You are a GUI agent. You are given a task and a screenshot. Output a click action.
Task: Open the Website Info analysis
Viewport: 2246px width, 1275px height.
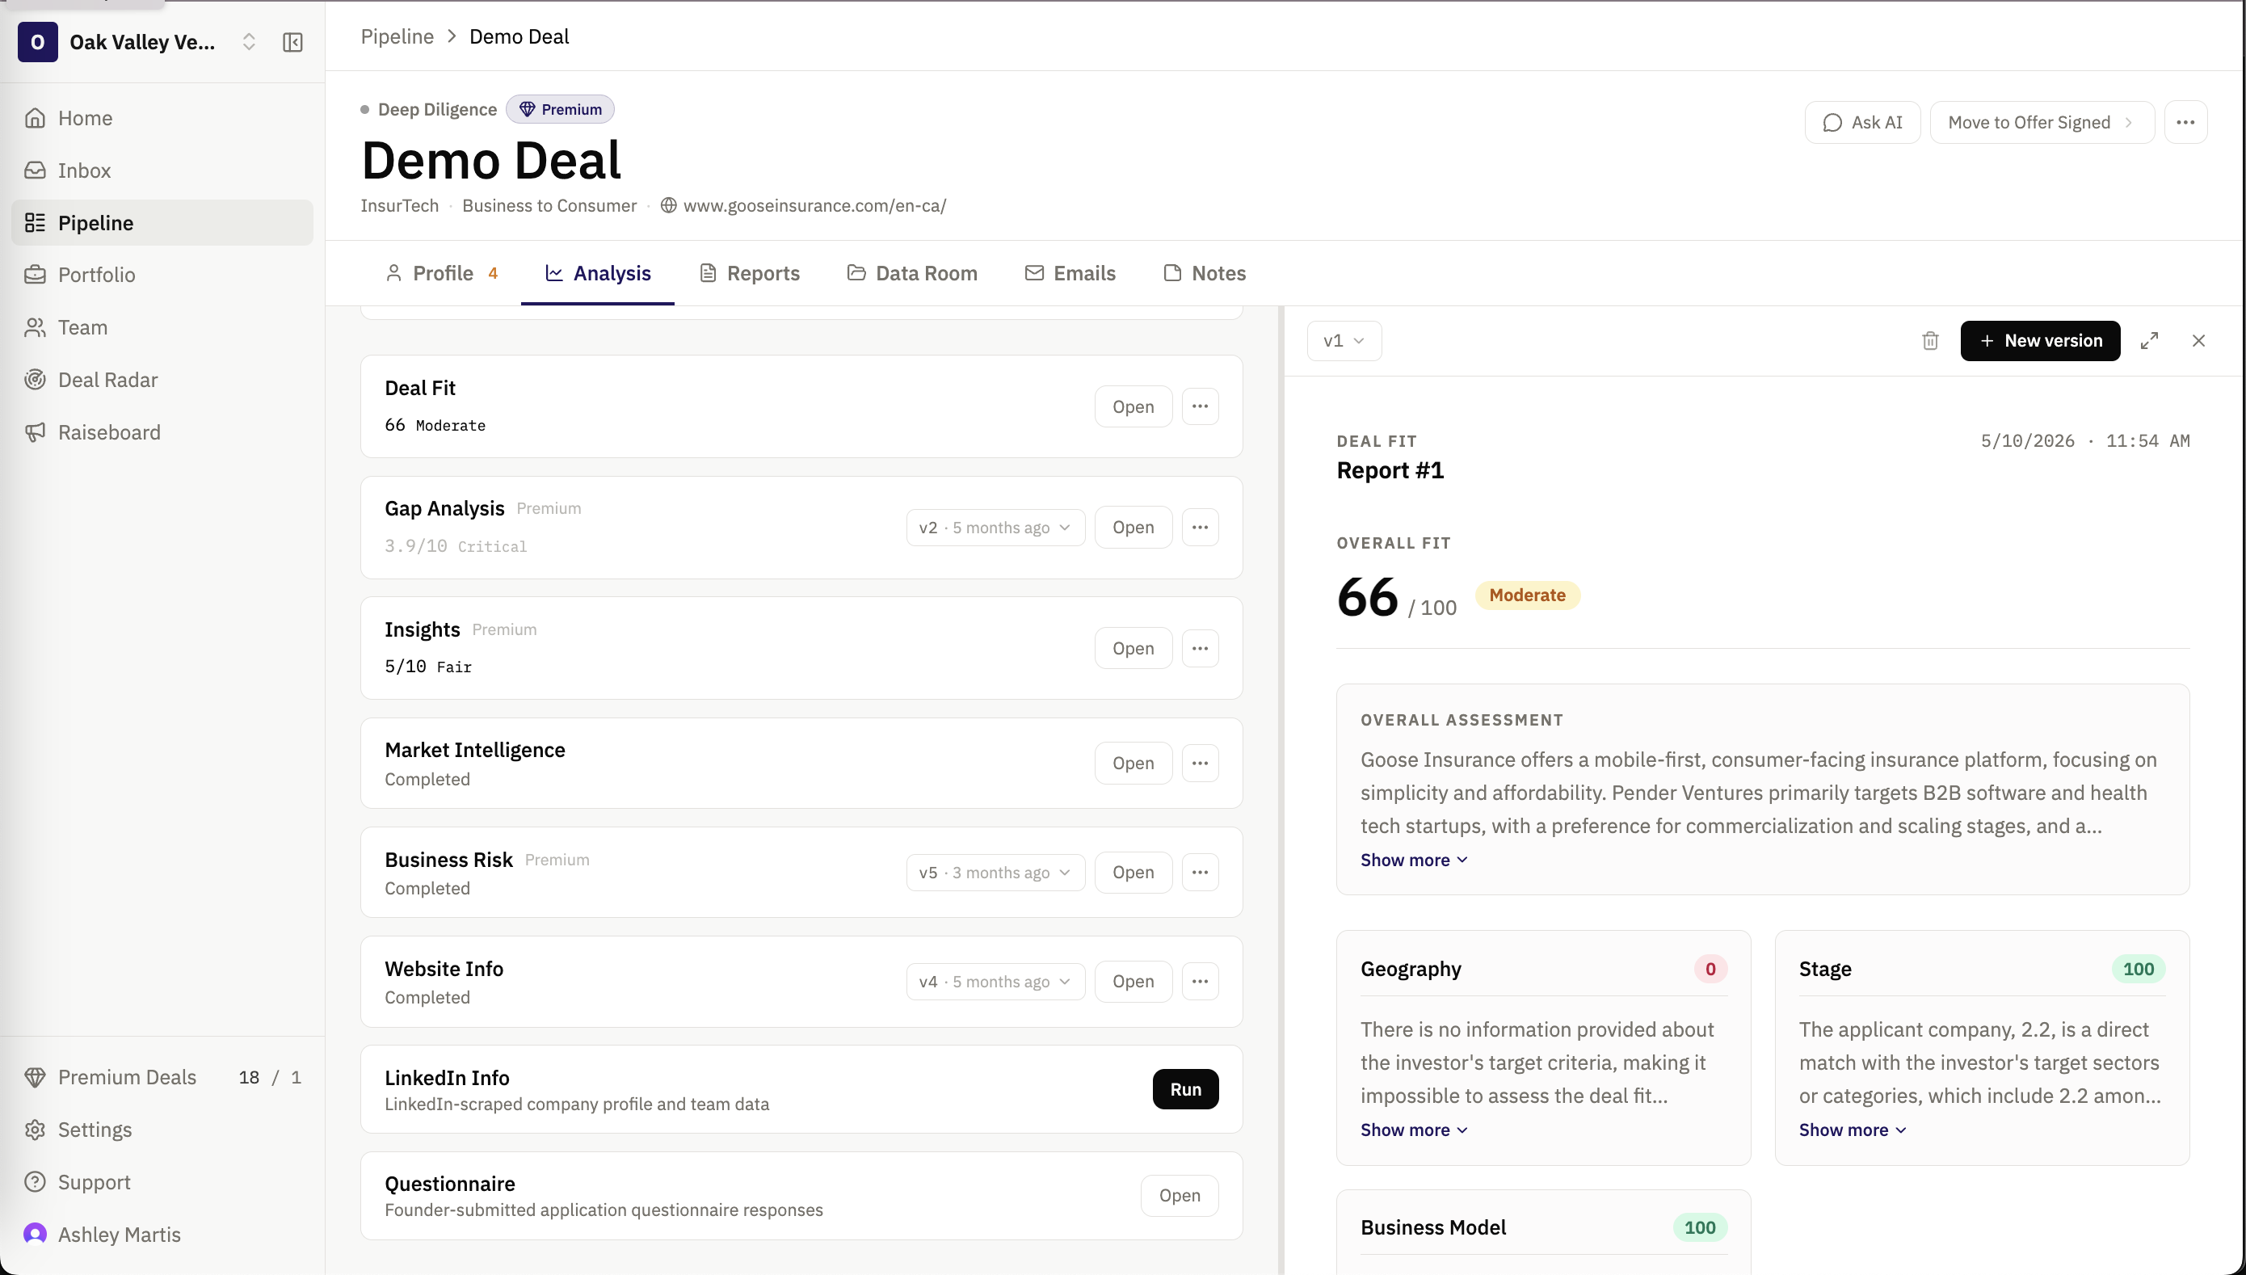pyautogui.click(x=1133, y=983)
